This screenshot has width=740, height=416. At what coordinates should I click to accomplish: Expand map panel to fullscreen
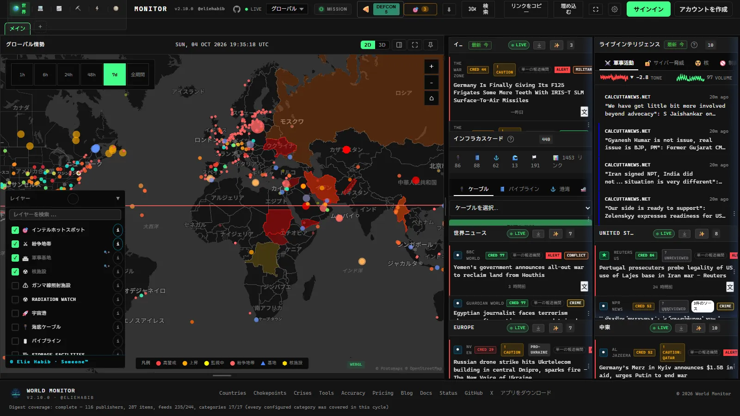[415, 45]
